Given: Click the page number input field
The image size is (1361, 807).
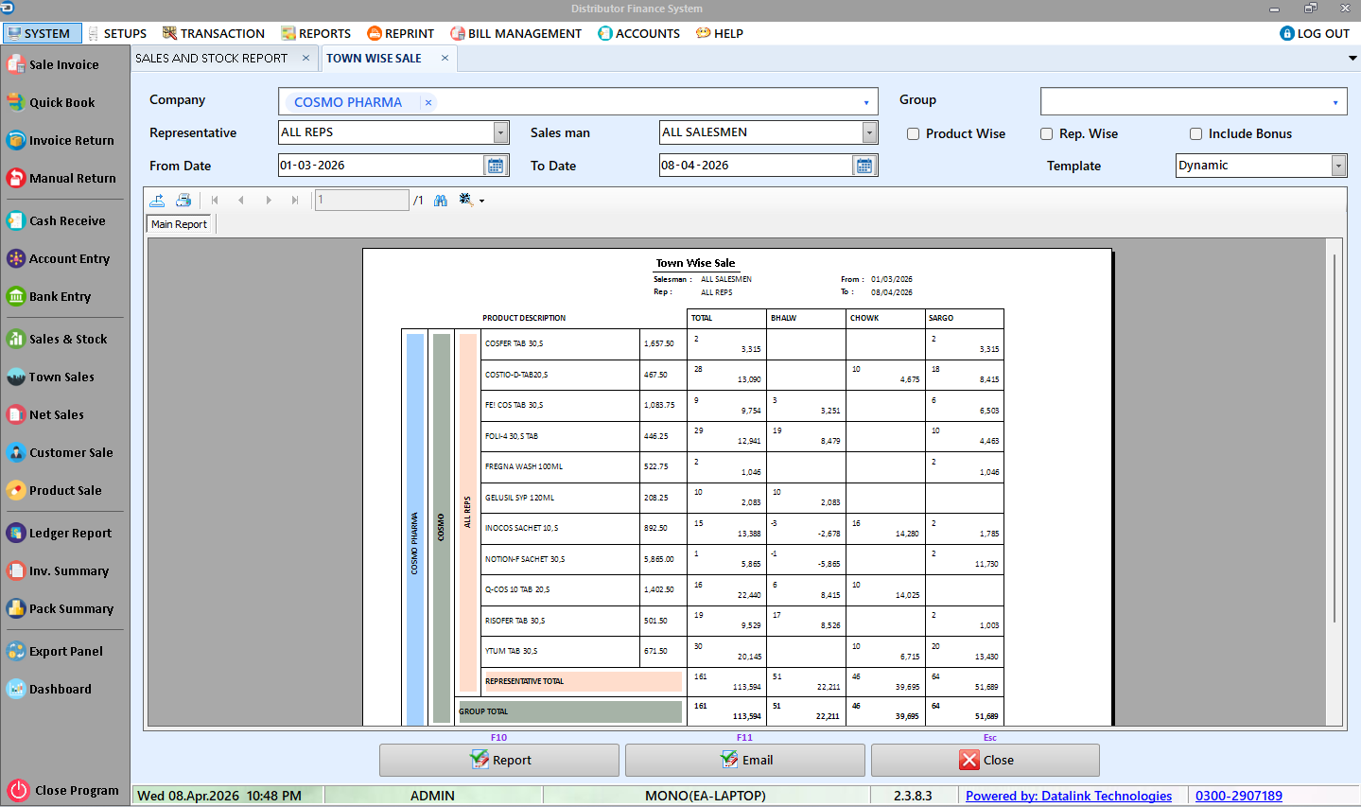Looking at the screenshot, I should (362, 200).
